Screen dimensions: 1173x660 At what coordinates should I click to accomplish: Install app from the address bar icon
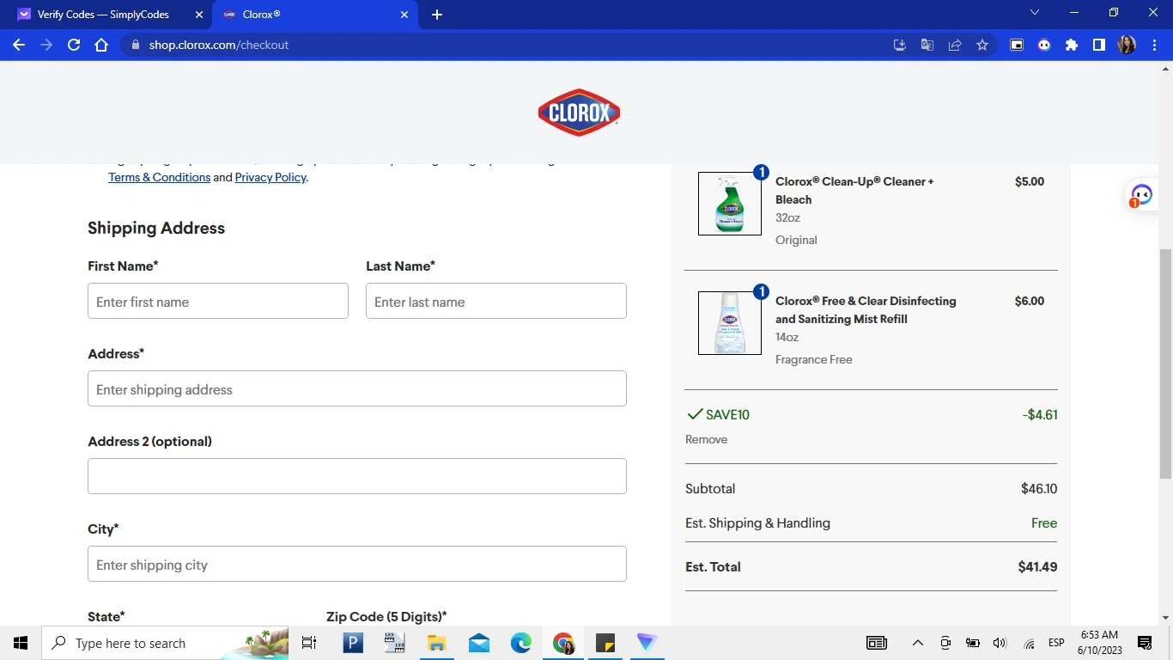click(x=900, y=45)
